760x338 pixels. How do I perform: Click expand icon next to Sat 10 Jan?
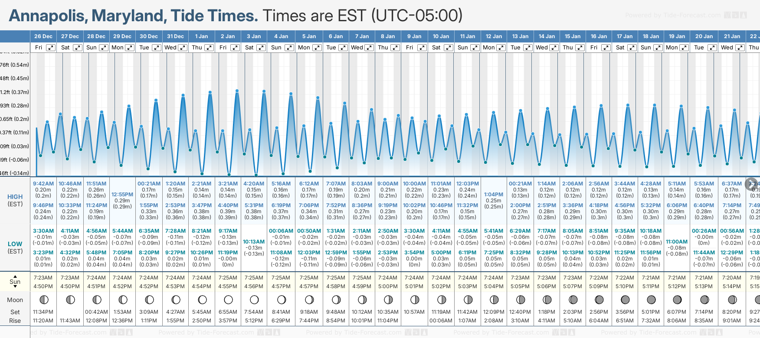point(449,48)
